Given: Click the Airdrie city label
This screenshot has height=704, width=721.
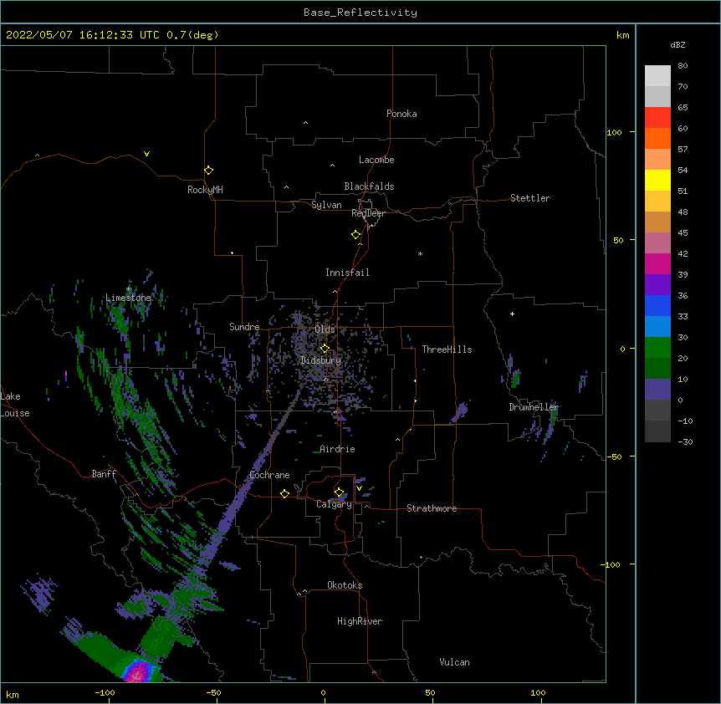Looking at the screenshot, I should click(x=338, y=449).
